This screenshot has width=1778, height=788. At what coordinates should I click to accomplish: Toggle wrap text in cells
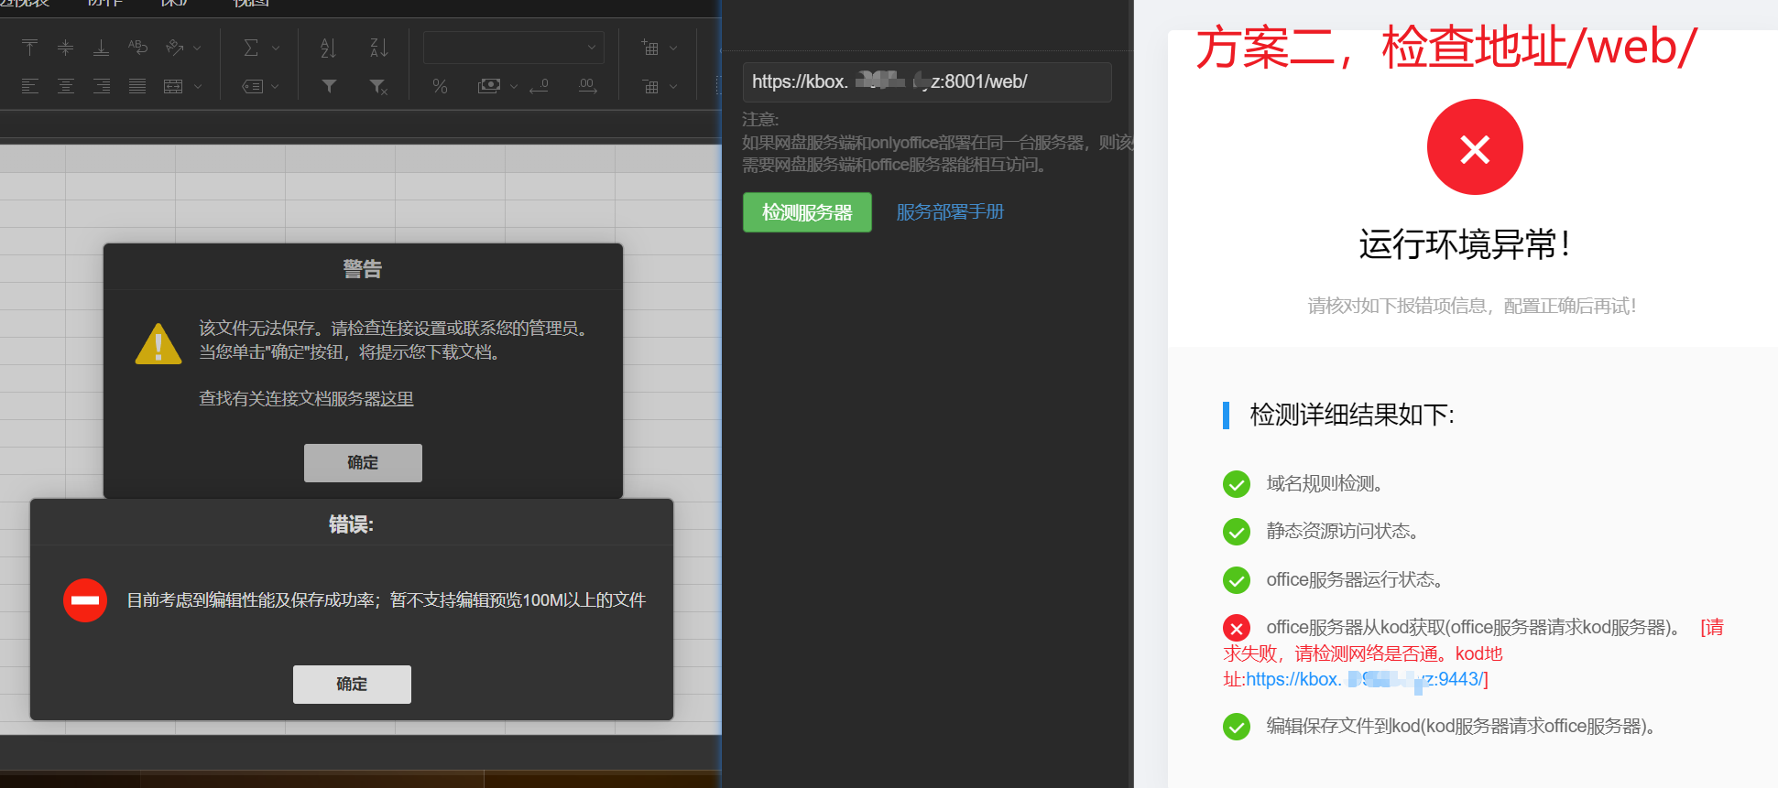[137, 47]
